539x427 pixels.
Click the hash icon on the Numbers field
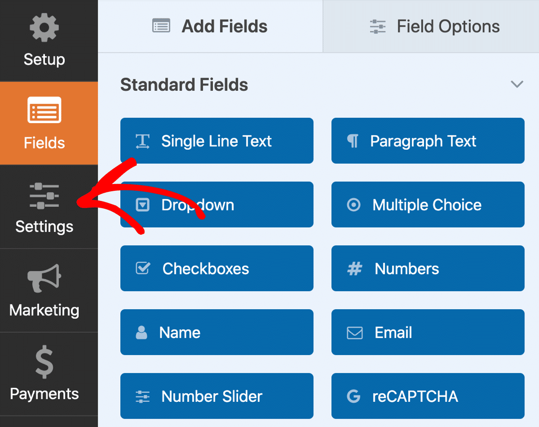354,269
